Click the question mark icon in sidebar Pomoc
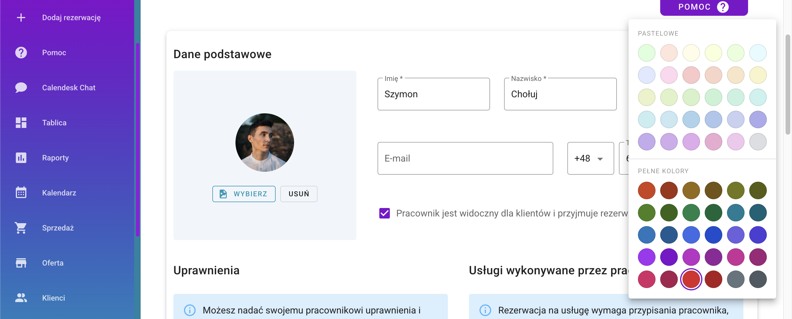The width and height of the screenshot is (792, 319). pyautogui.click(x=21, y=53)
